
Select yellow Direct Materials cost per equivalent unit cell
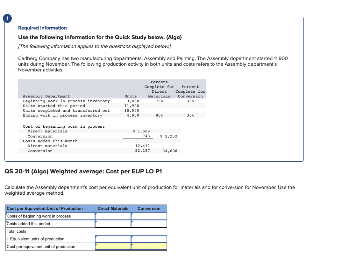pos(113,246)
